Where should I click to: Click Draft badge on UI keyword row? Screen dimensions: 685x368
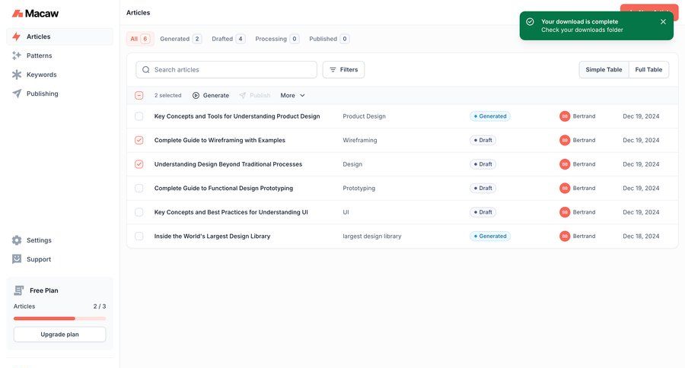coord(483,212)
